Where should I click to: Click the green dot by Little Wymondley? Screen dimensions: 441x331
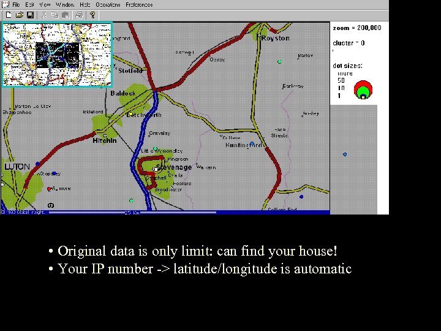pyautogui.click(x=155, y=148)
